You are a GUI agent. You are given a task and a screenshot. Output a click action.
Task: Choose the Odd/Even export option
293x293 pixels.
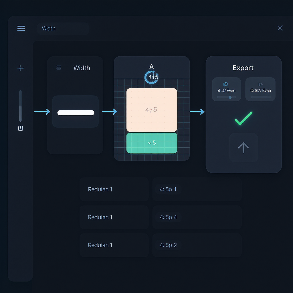pos(260,89)
